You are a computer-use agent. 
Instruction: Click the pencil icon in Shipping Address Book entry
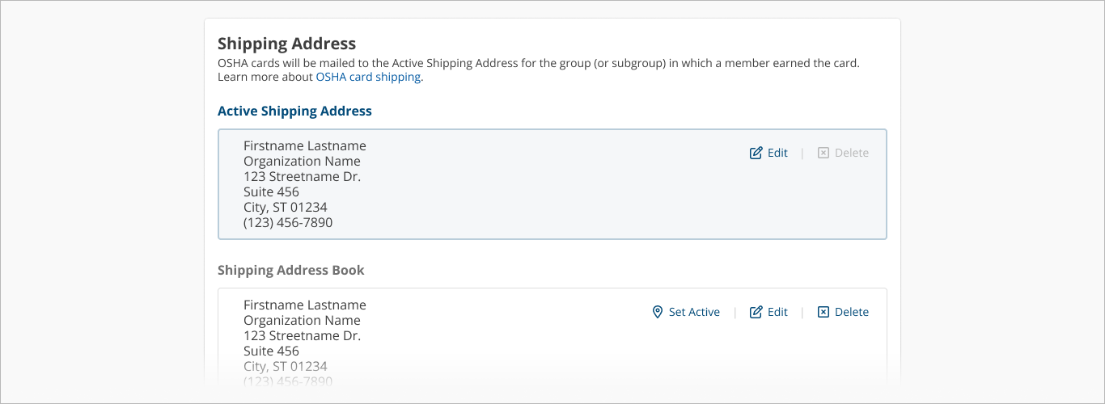(756, 312)
